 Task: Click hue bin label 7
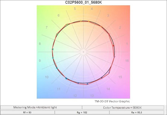(x=46, y=27)
